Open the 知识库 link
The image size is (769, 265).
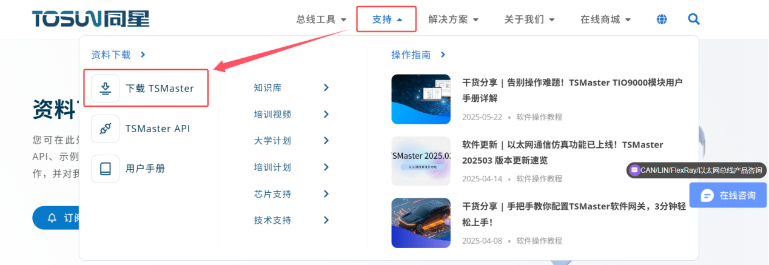267,88
